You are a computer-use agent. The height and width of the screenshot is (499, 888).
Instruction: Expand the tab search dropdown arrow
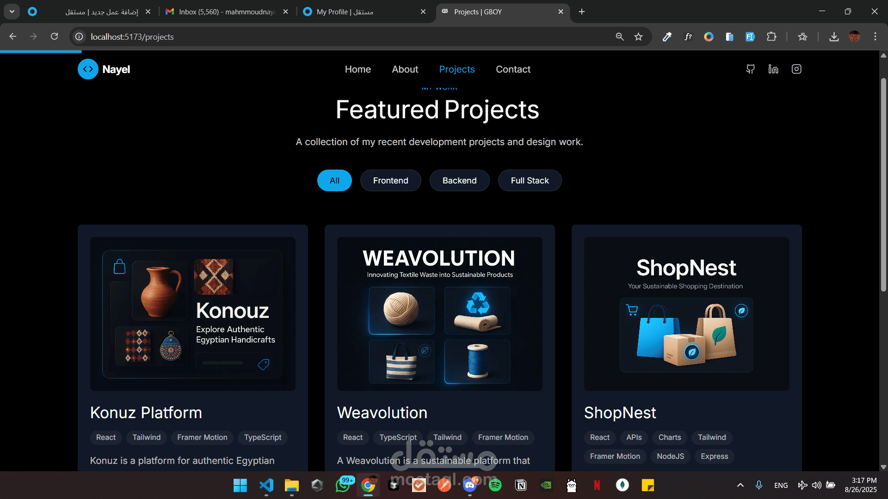[x=12, y=12]
